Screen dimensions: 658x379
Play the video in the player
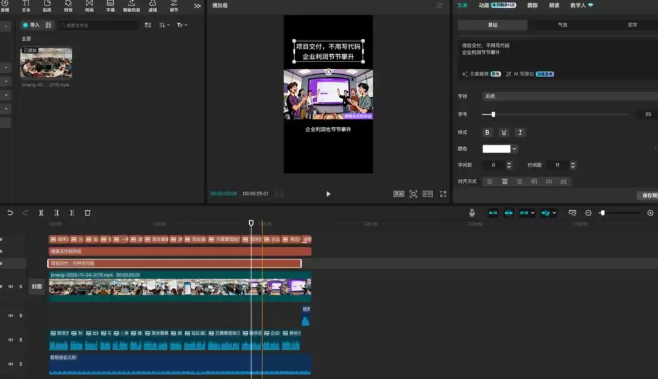[328, 194]
